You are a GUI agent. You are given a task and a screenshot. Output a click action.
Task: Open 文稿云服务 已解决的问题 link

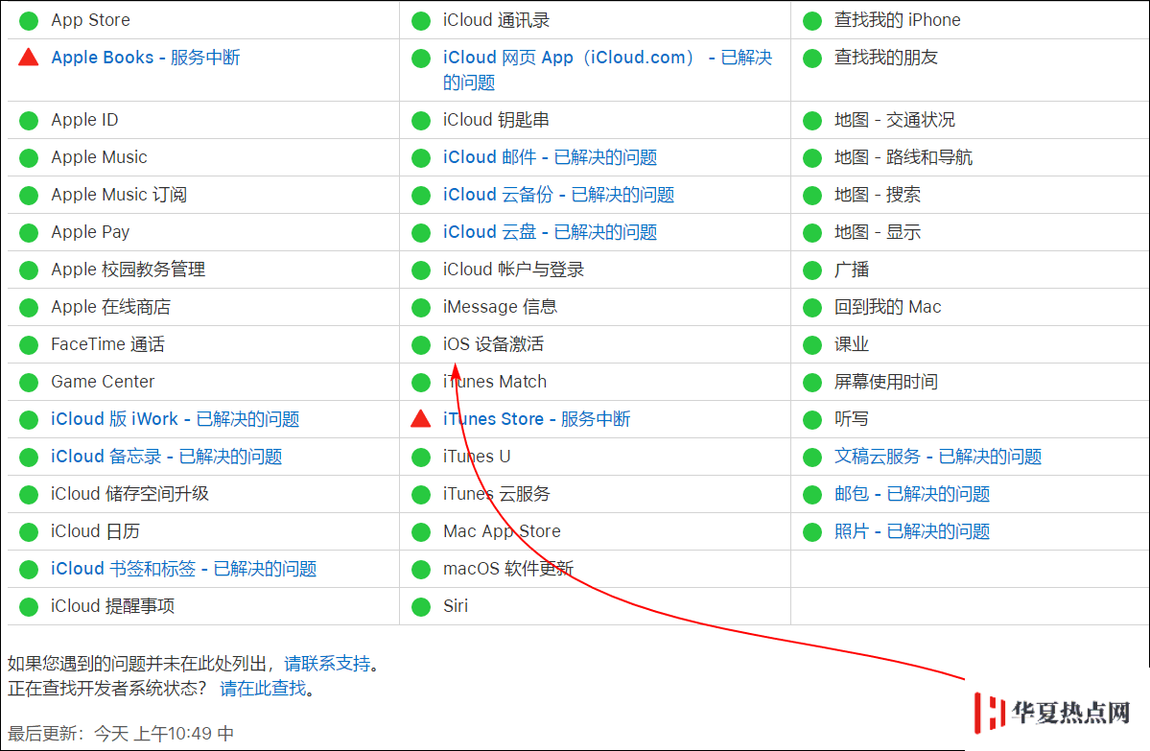(937, 457)
